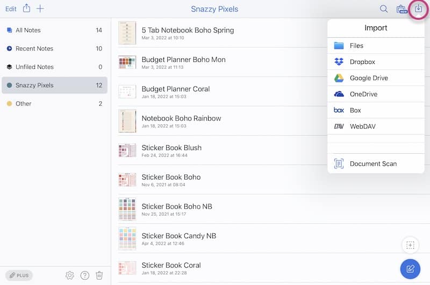The image size is (430, 285).
Task: Open help question mark icon
Action: [85, 275]
